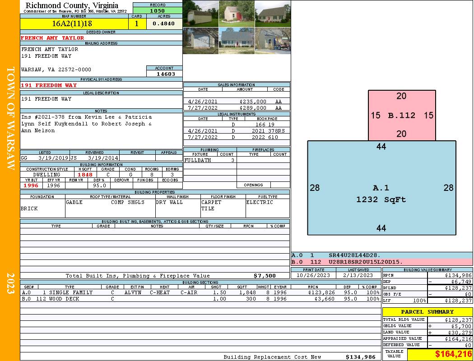Click the notes text about Ins #2021-378
Image resolution: width=474 pixels, height=361 pixels.
87,124
